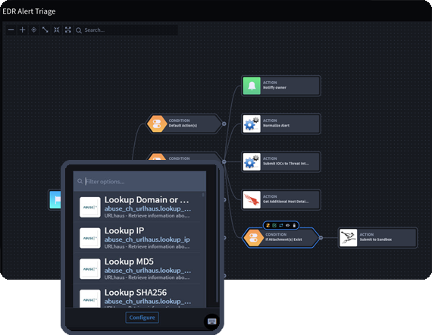Click the diagonal arrow layout icon
Viewport: 432px width, 335px height.
point(45,30)
